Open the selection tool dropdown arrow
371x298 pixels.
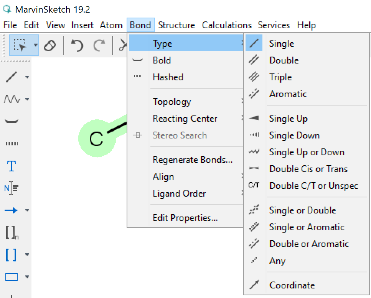(x=36, y=45)
